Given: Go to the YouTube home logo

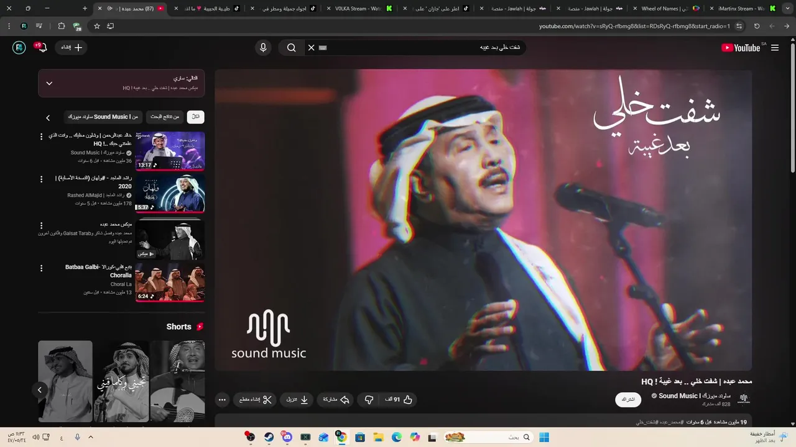Looking at the screenshot, I should (x=741, y=48).
